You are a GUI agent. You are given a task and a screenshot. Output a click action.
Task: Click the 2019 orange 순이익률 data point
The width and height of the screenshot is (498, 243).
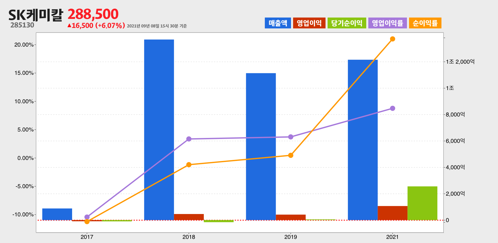click(291, 155)
